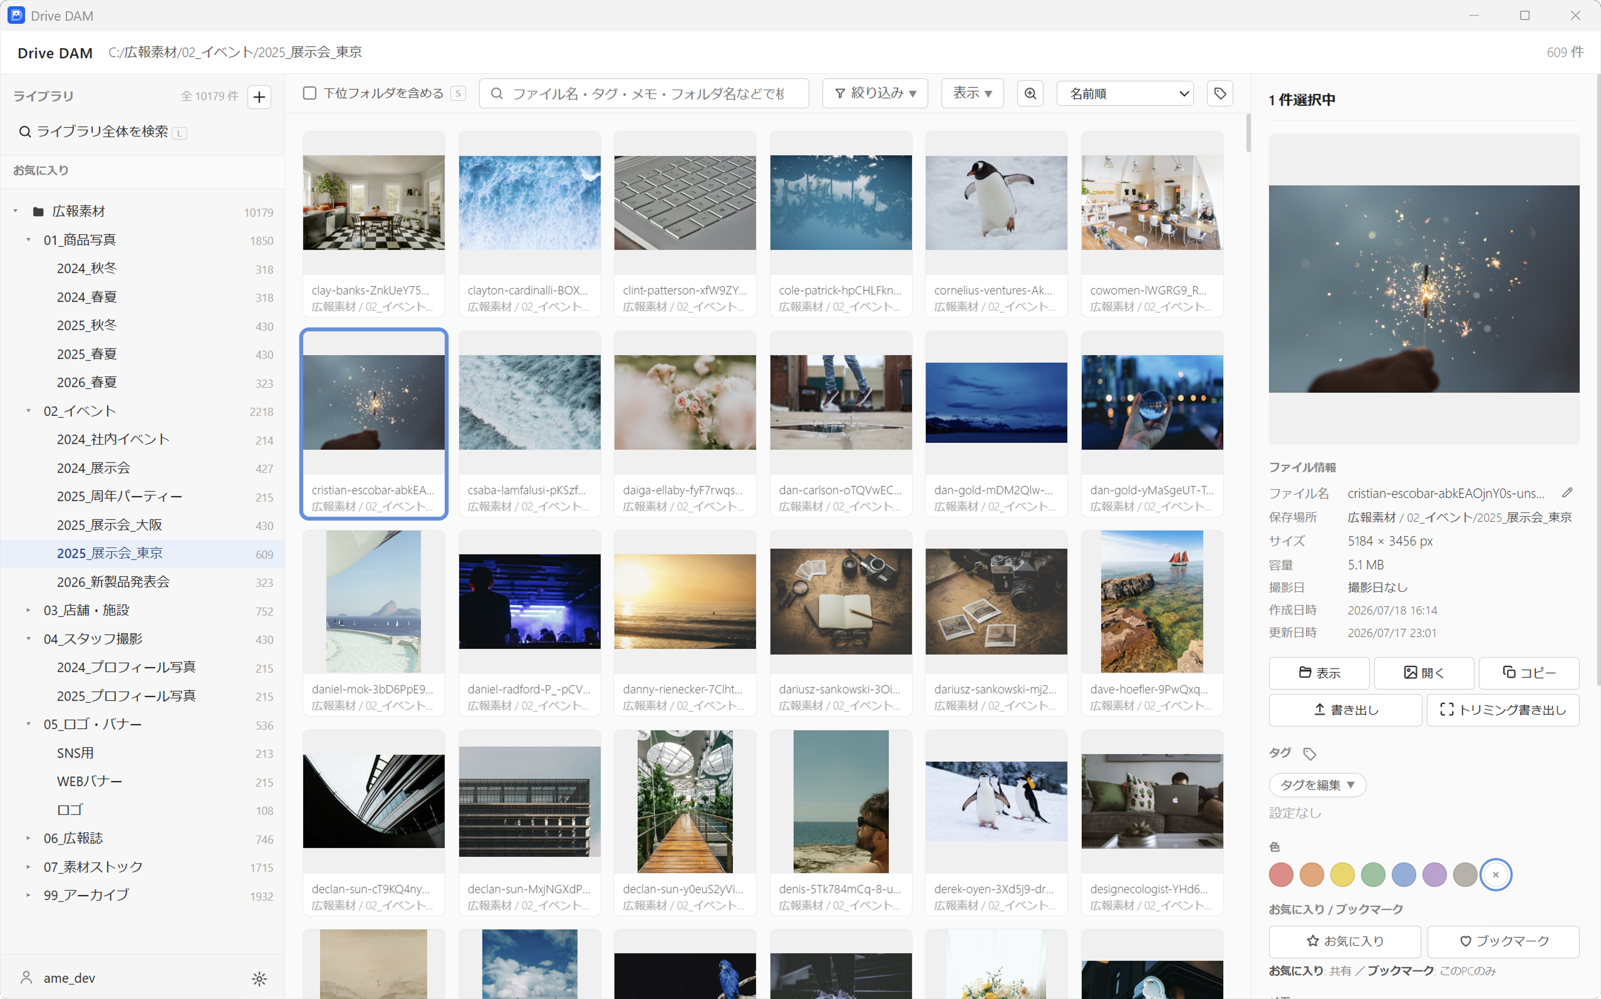Click the トリミング書き出し button
Screen dimensions: 1601x999
click(x=1503, y=710)
